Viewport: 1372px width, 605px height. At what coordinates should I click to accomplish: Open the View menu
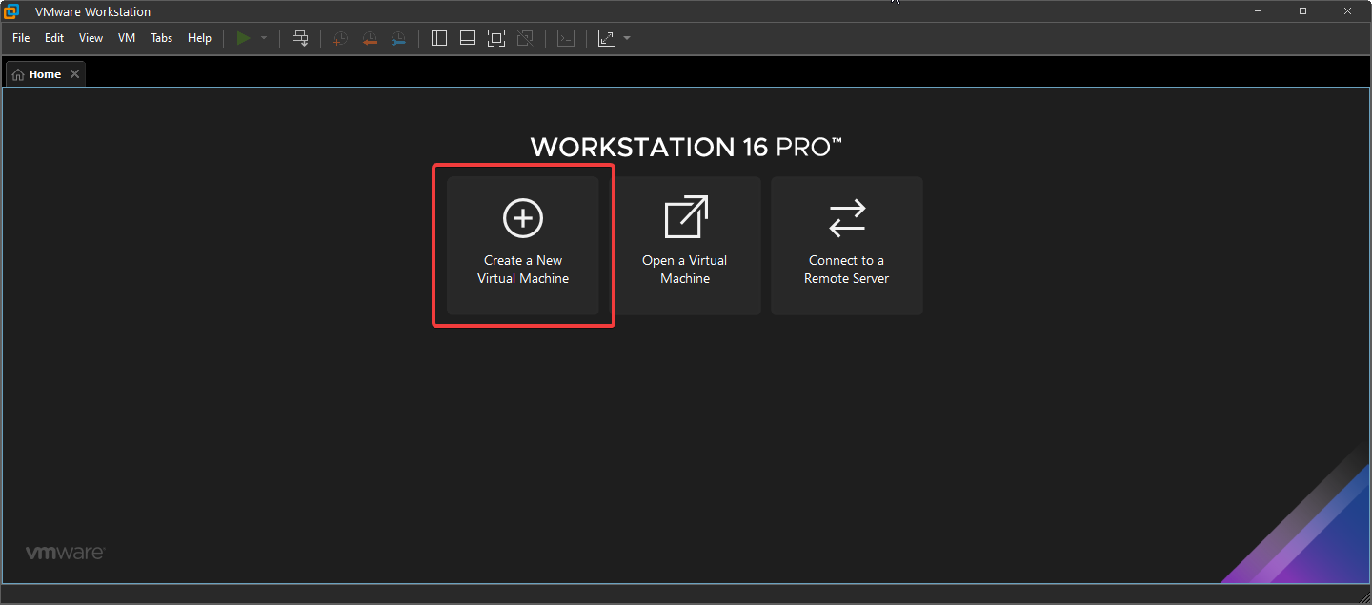91,38
